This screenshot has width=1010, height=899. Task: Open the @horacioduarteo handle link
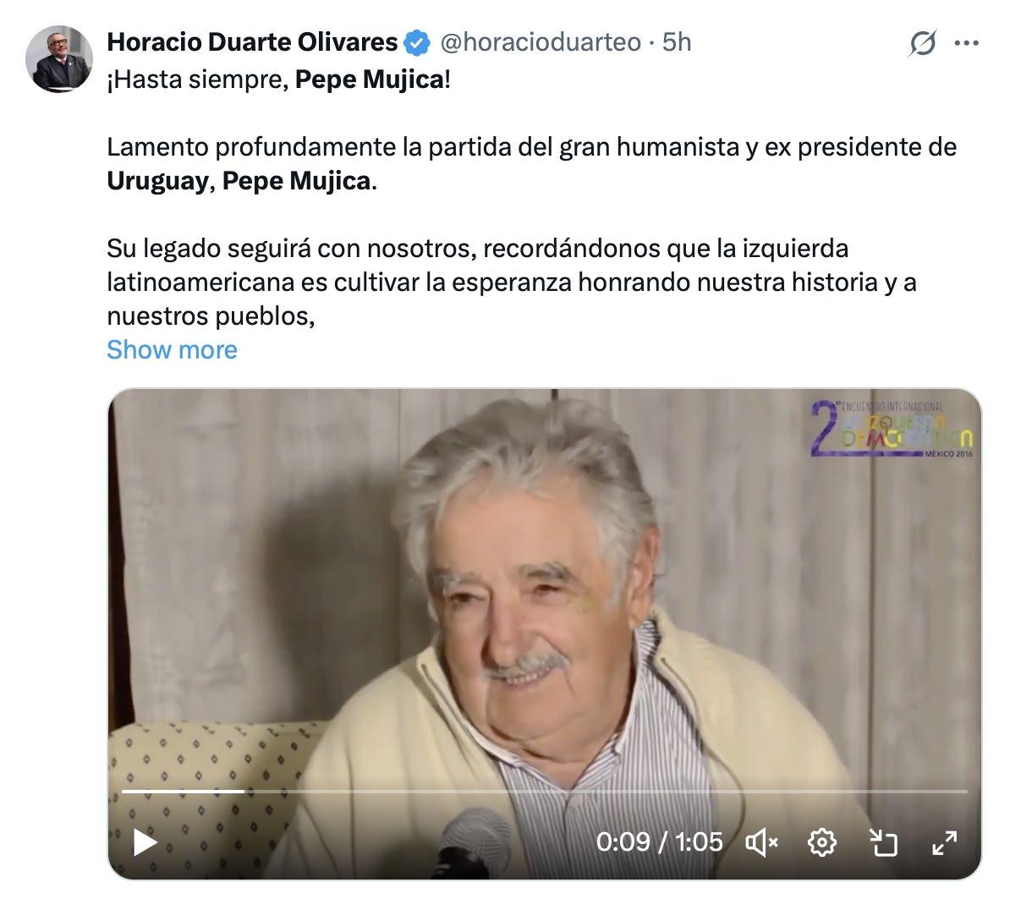pyautogui.click(x=541, y=42)
